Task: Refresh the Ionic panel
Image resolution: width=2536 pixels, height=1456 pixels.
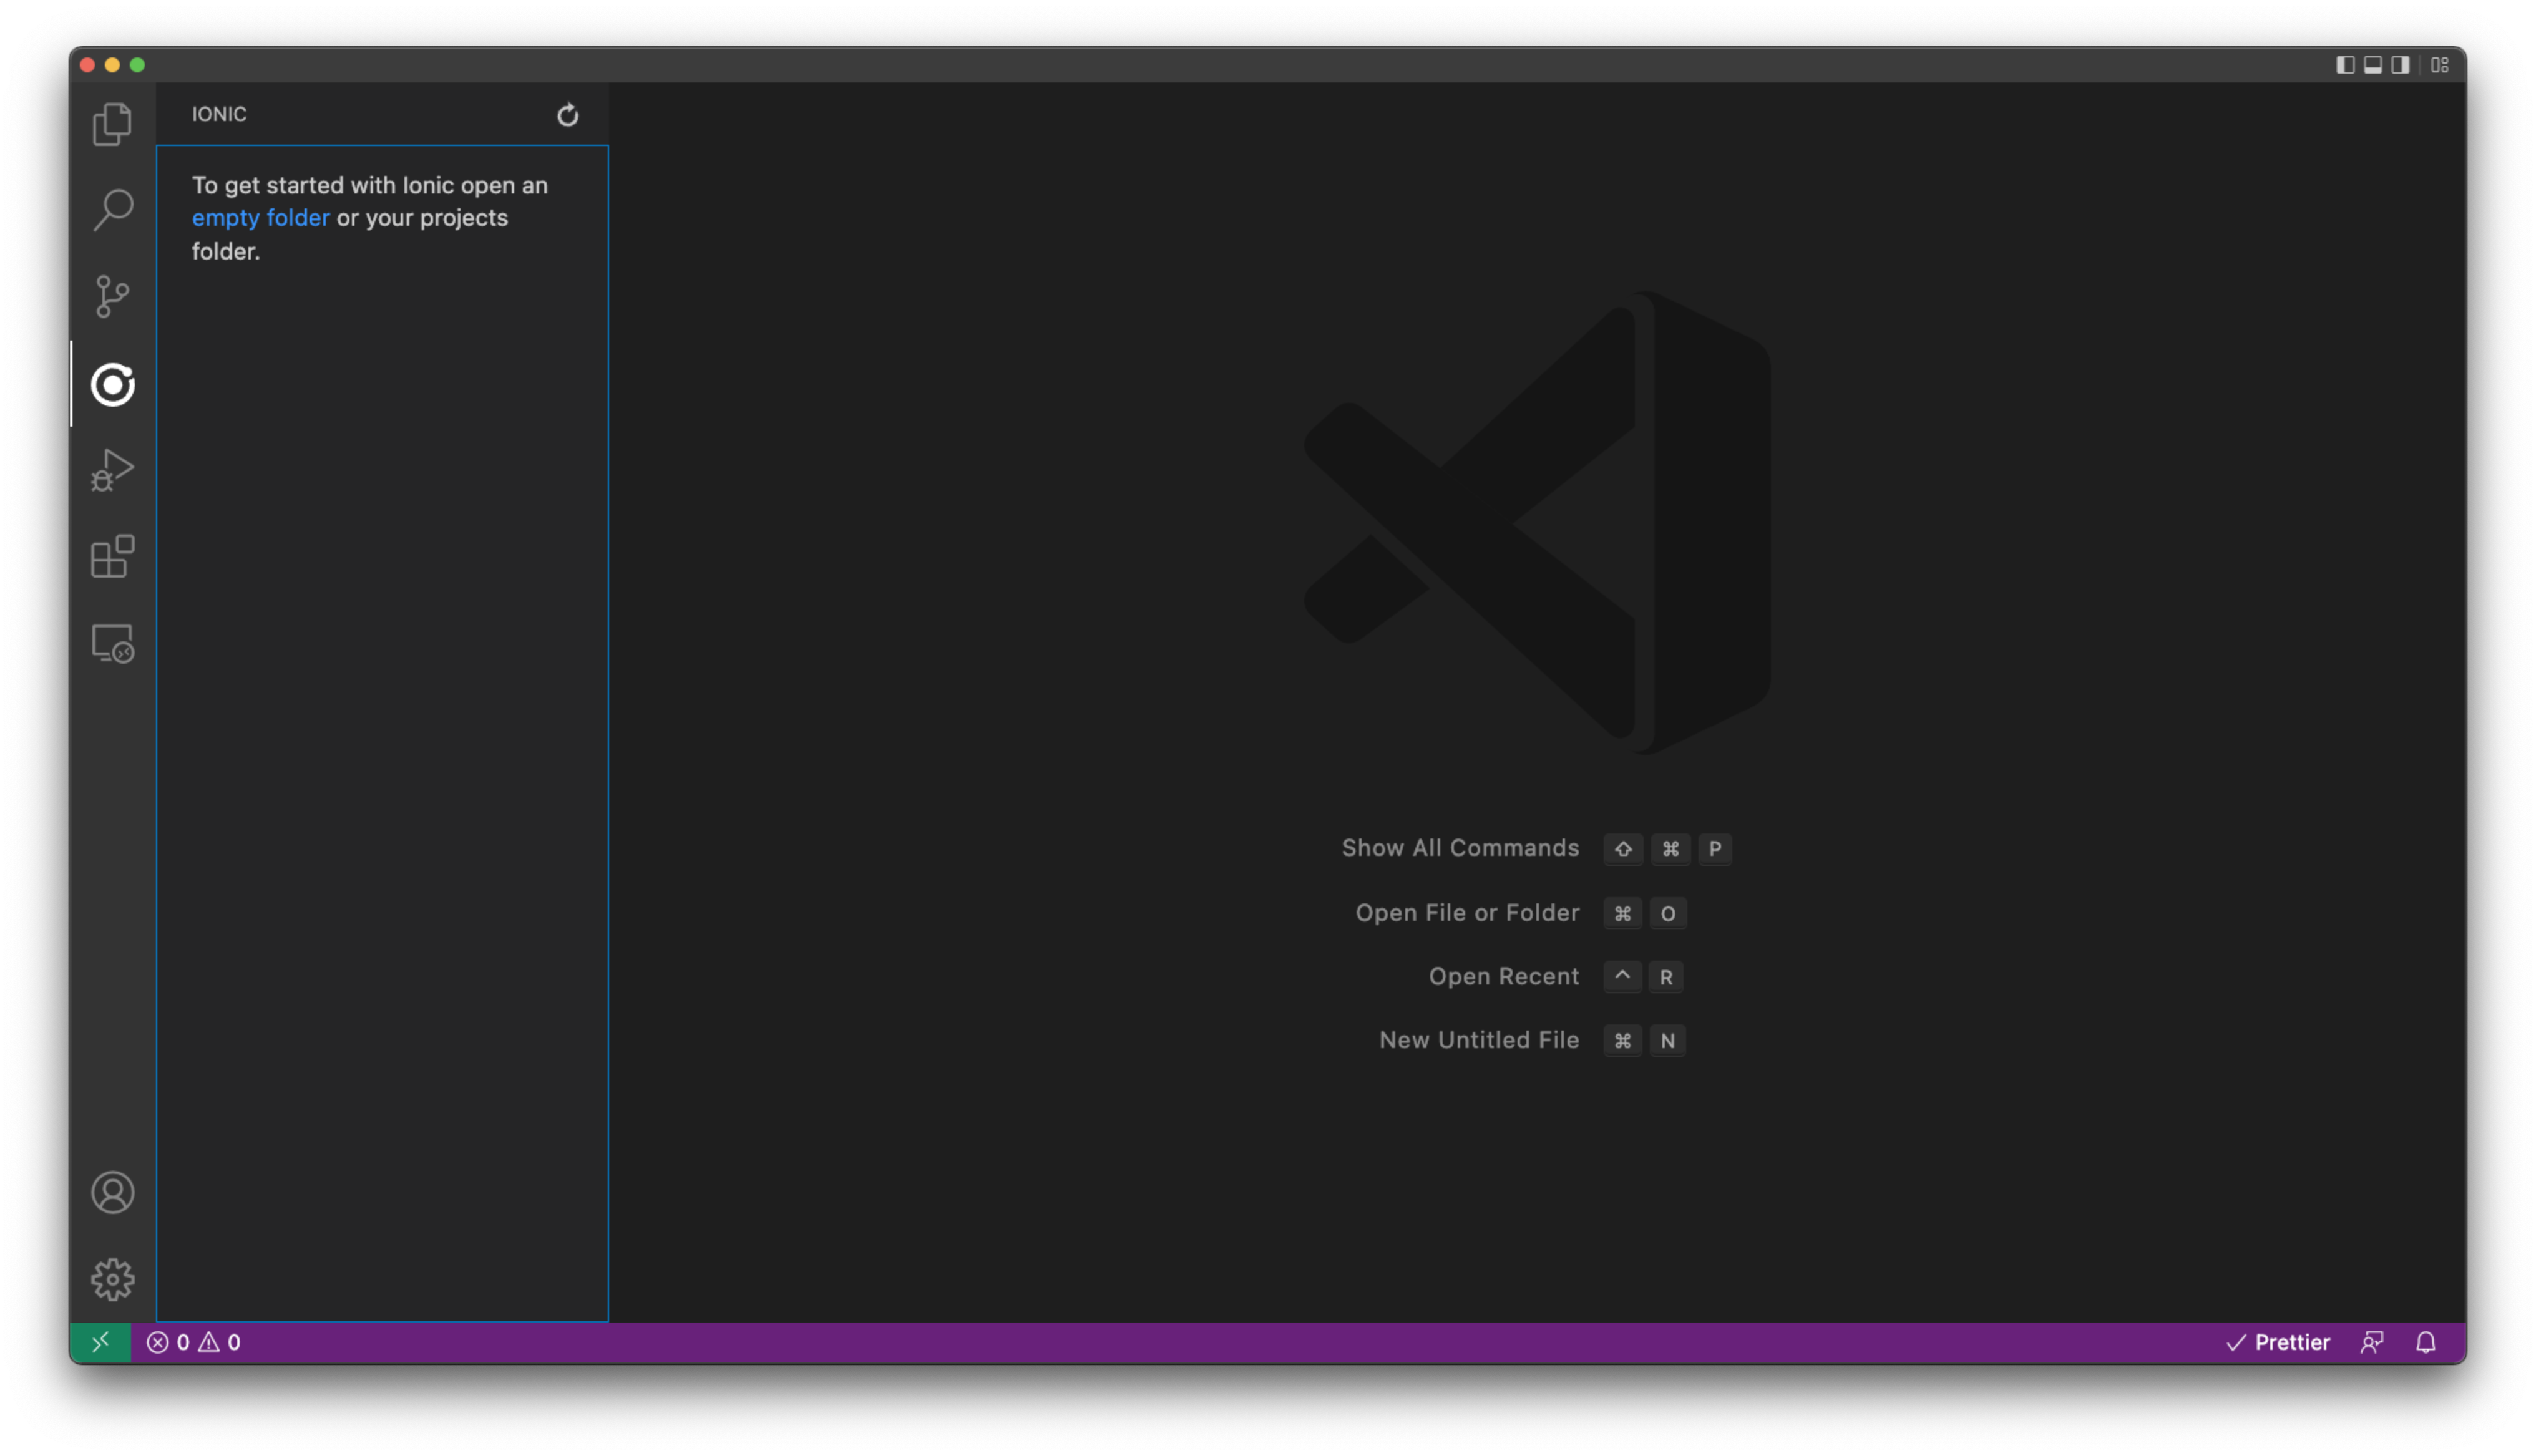Action: [567, 115]
